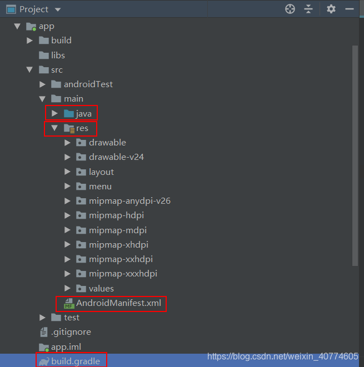Select the AndroidManifest.xml file name
This screenshot has width=364, height=367.
[x=118, y=303]
